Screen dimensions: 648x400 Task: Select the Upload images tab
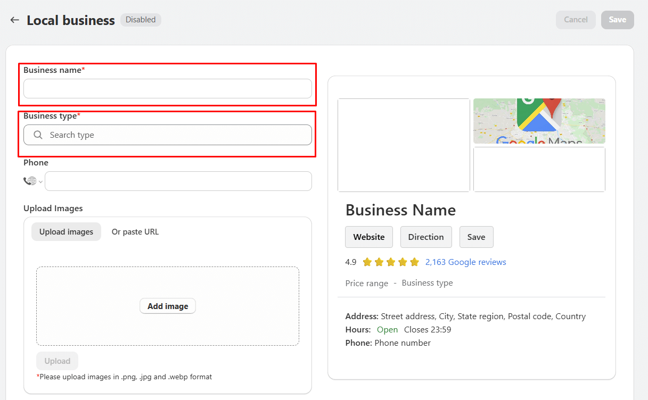pos(66,231)
